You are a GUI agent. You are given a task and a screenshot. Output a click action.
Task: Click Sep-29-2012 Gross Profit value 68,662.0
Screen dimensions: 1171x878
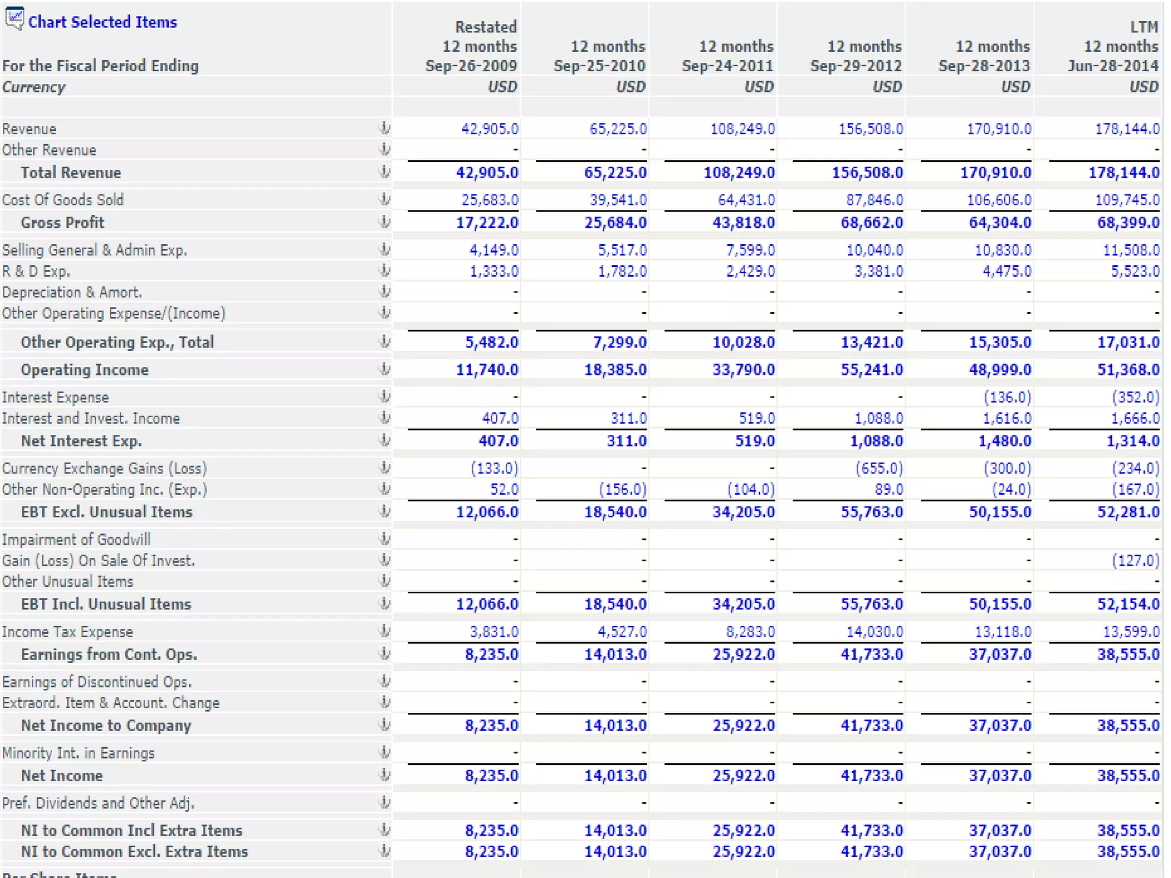[871, 222]
